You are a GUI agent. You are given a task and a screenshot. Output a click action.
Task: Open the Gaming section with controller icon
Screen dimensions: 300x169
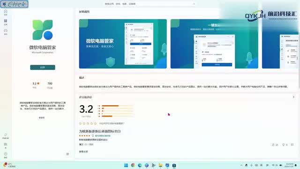coord(6,32)
